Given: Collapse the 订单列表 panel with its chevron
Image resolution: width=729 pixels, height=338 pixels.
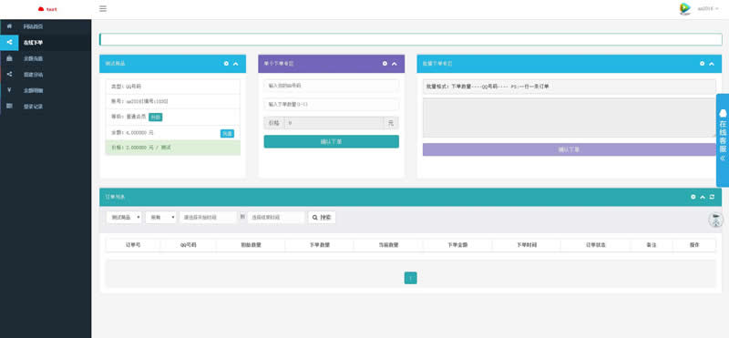Looking at the screenshot, I should 703,197.
